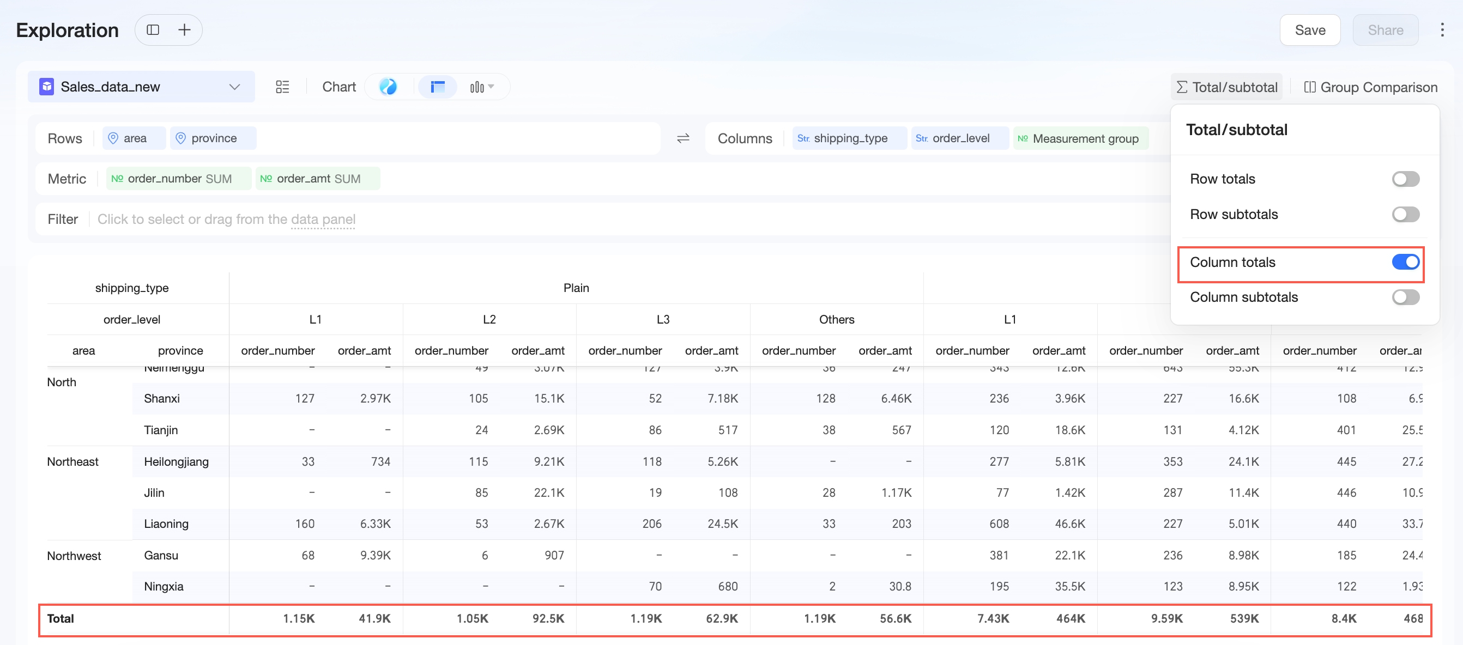The height and width of the screenshot is (645, 1463).
Task: Swap rows and columns icon
Action: tap(683, 138)
